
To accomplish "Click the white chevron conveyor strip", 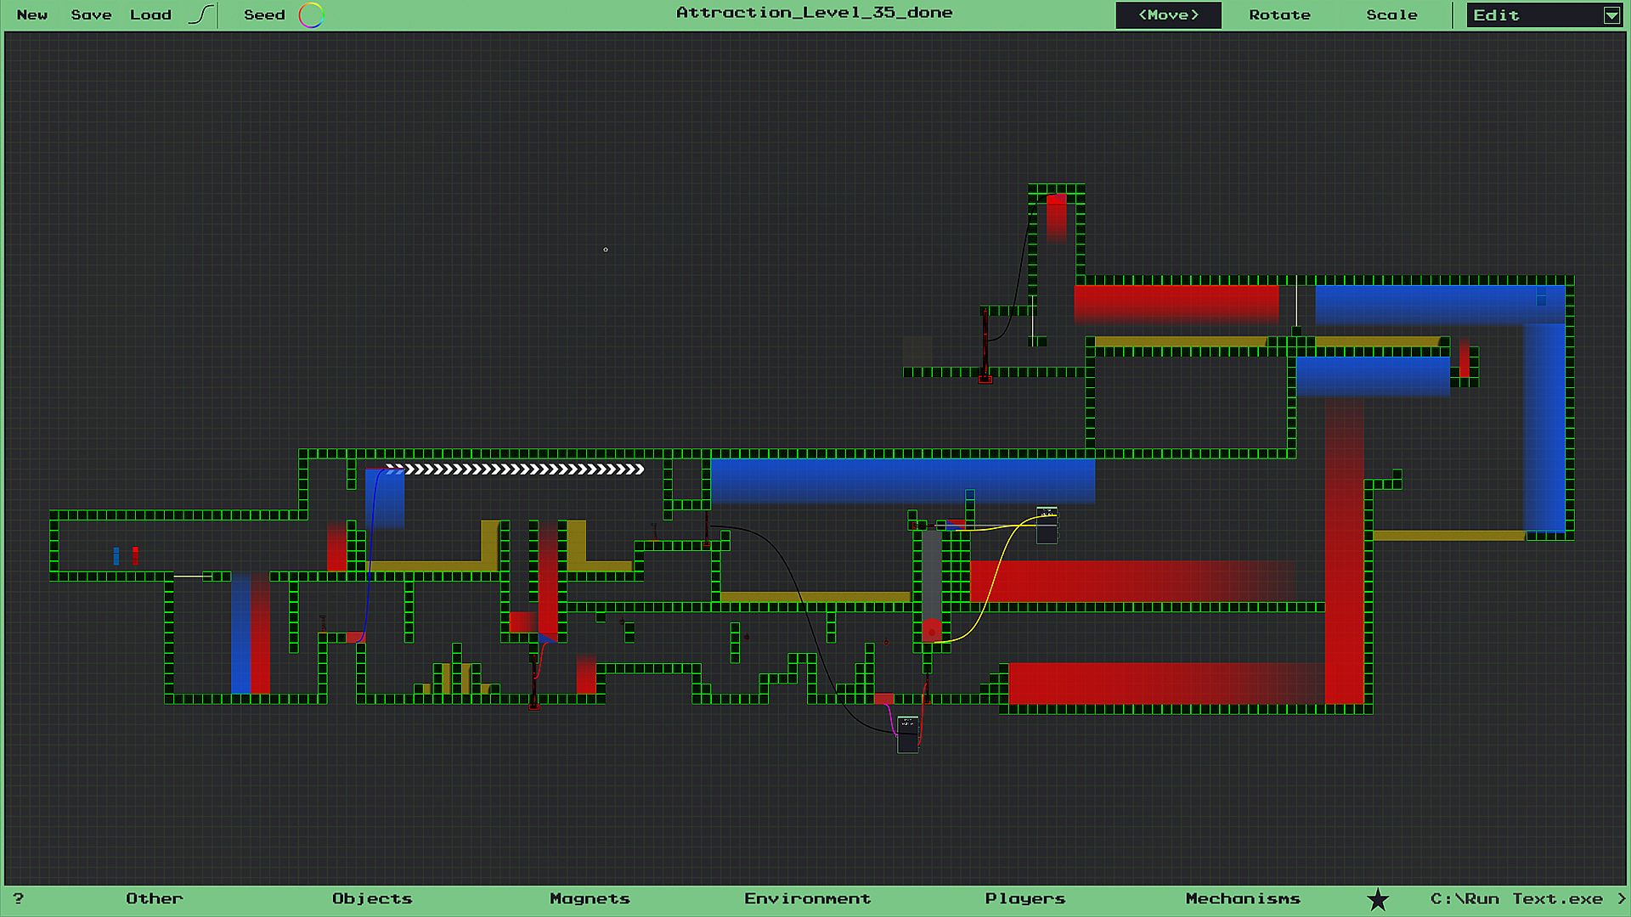I will 515,469.
